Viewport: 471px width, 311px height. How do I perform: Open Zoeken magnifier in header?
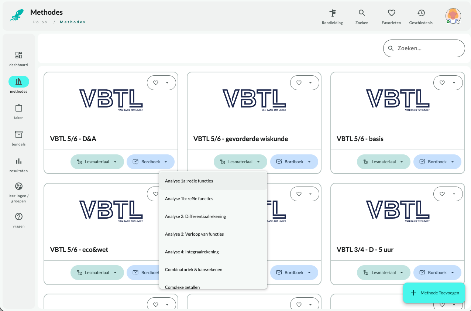[362, 13]
